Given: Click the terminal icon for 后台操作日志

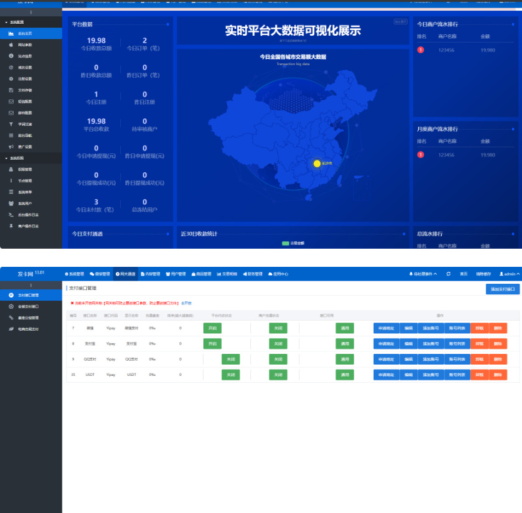Looking at the screenshot, I should (11, 214).
